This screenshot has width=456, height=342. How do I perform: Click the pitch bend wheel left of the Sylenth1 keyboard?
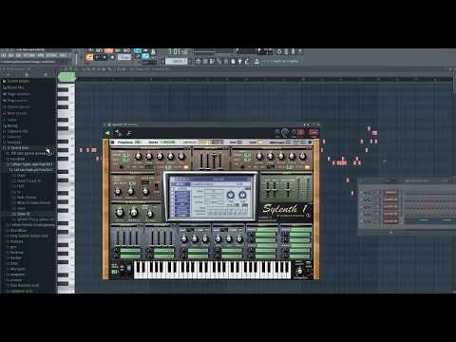pyautogui.click(x=122, y=269)
